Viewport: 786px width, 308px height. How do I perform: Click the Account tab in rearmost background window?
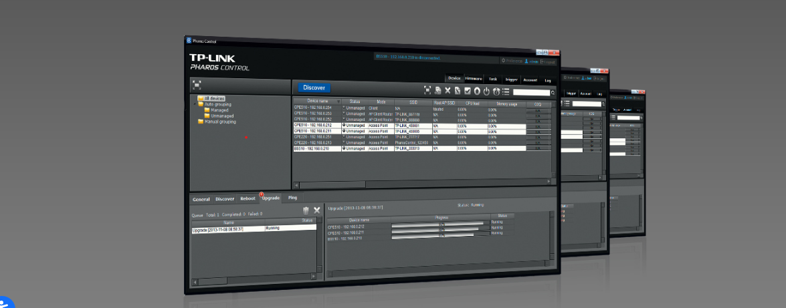(627, 109)
